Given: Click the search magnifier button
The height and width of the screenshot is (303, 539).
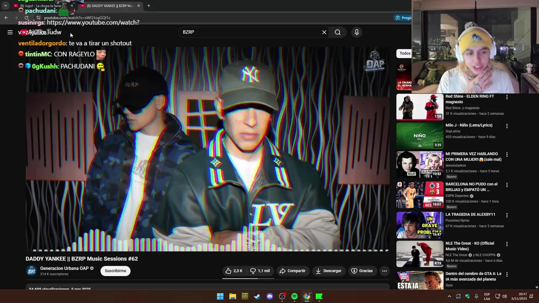Looking at the screenshot, I should click(338, 32).
